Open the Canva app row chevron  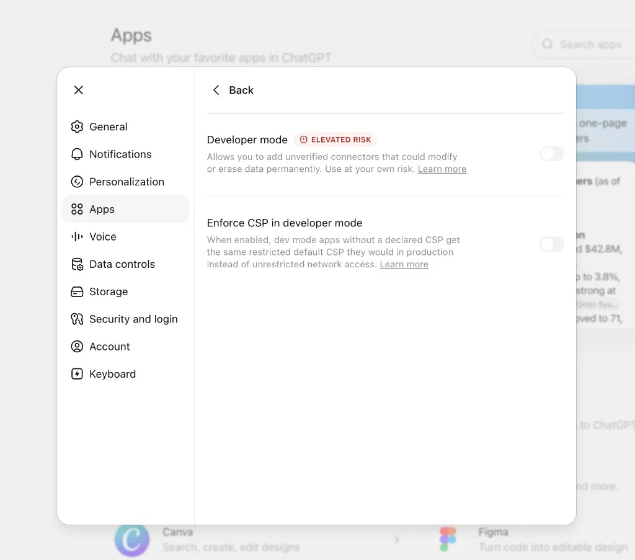tap(396, 540)
